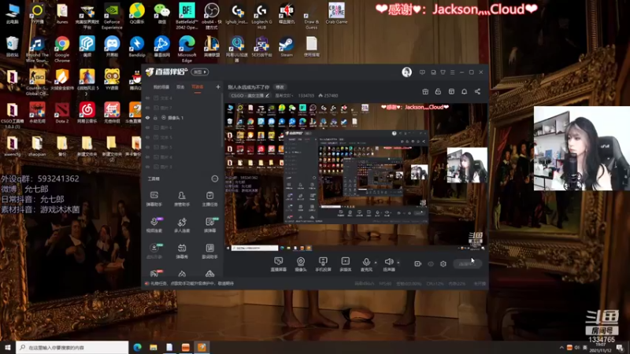This screenshot has width=630, height=354.
Task: Show the 图片 5 source layer
Action: click(x=147, y=147)
